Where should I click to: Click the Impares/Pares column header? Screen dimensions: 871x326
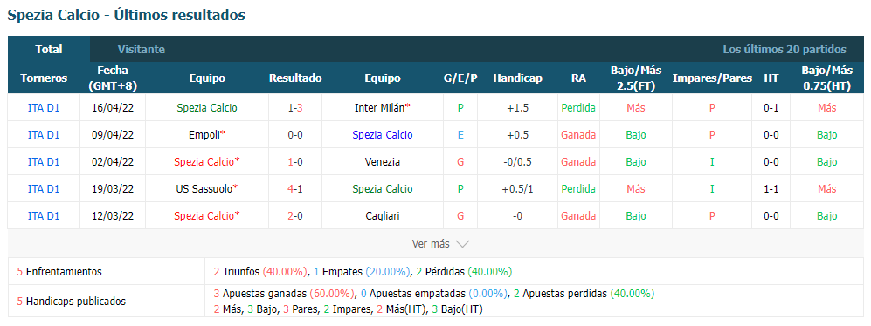(x=712, y=78)
